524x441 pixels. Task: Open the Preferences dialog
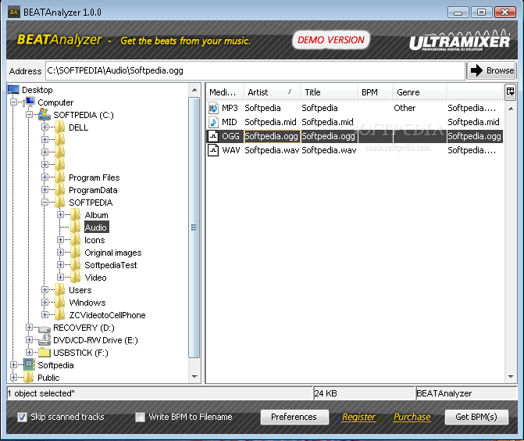tap(294, 417)
